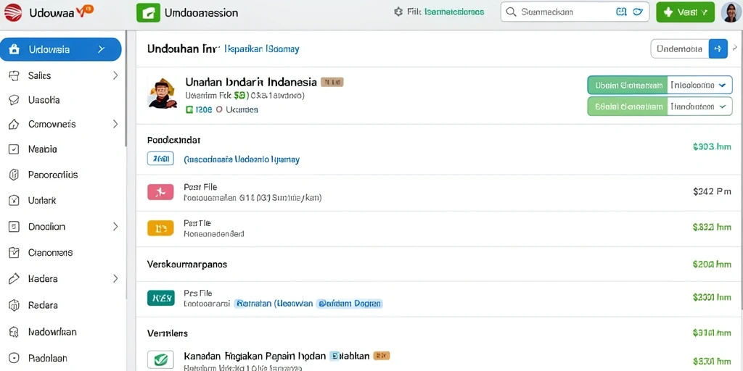Open the second green status dropdown arrow
This screenshot has height=371, width=743.
tap(722, 107)
